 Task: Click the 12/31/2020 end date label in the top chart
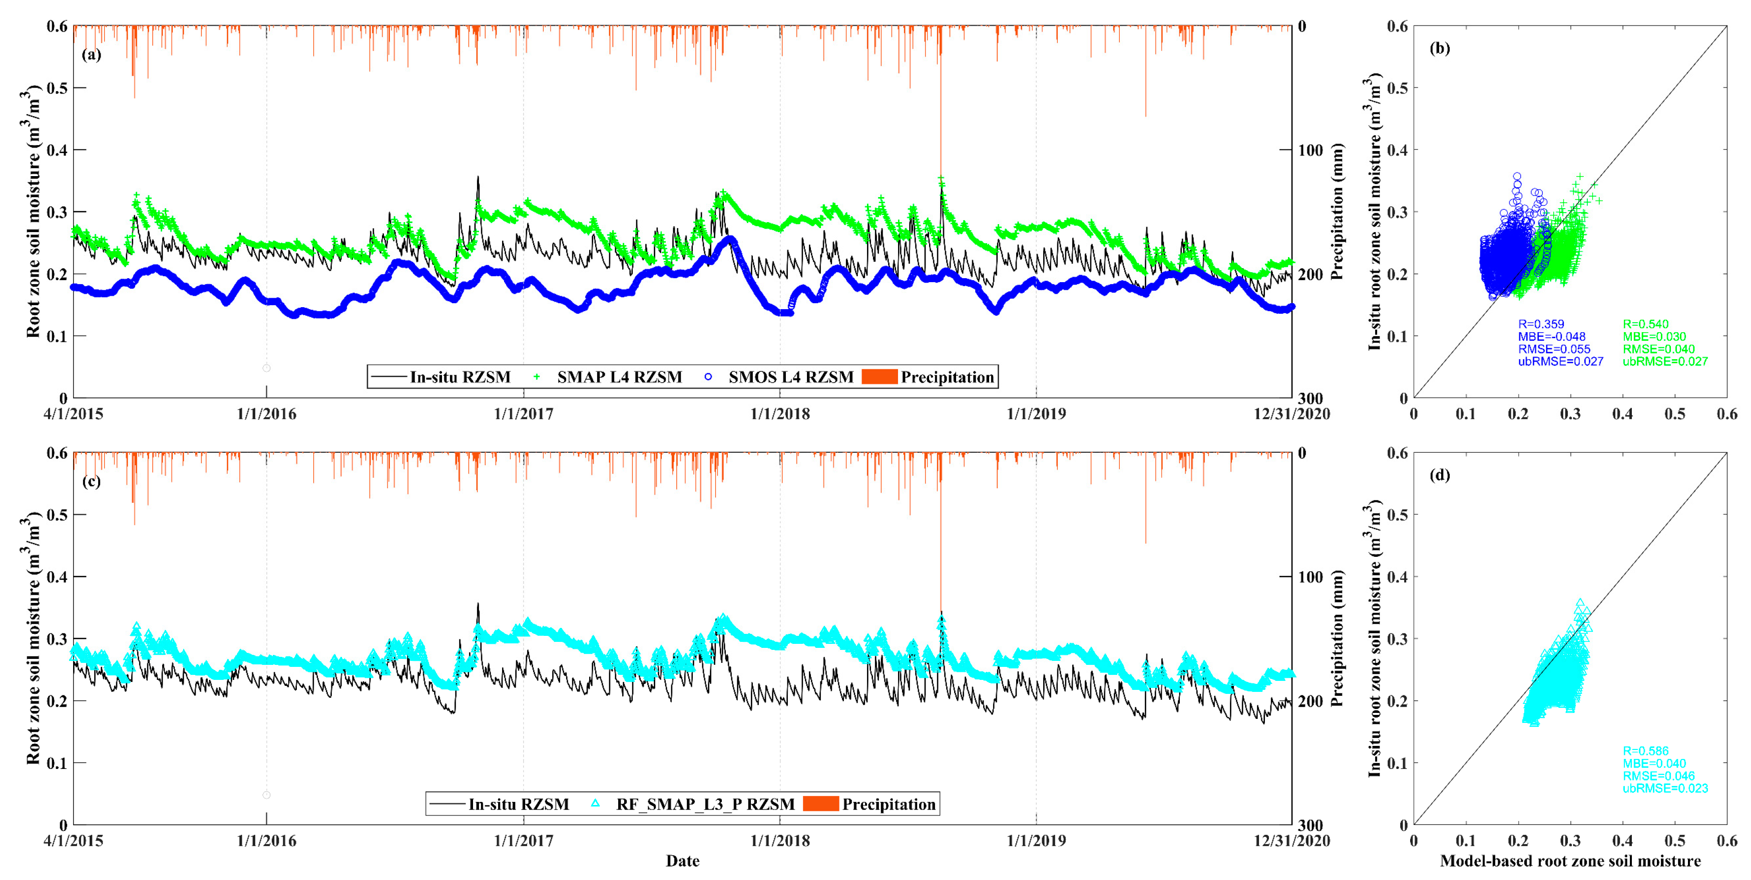point(1291,414)
